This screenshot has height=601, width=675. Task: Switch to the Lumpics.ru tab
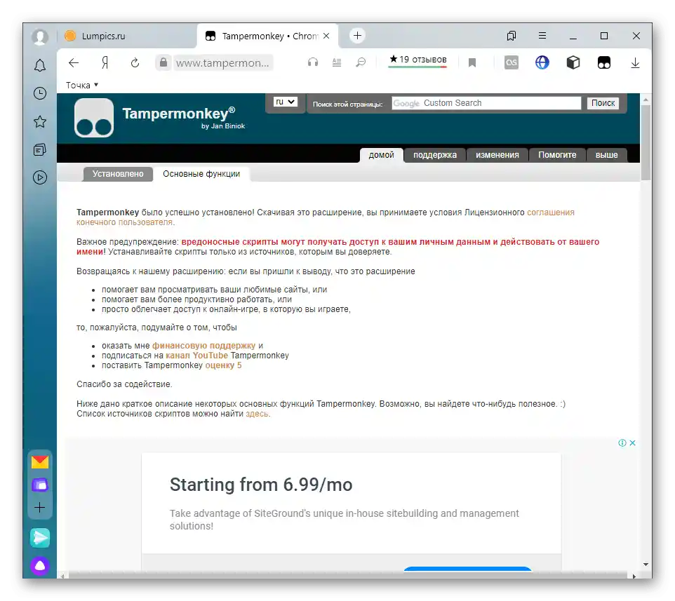[x=126, y=36]
